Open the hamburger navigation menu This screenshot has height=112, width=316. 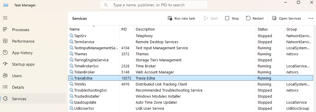tap(5, 18)
